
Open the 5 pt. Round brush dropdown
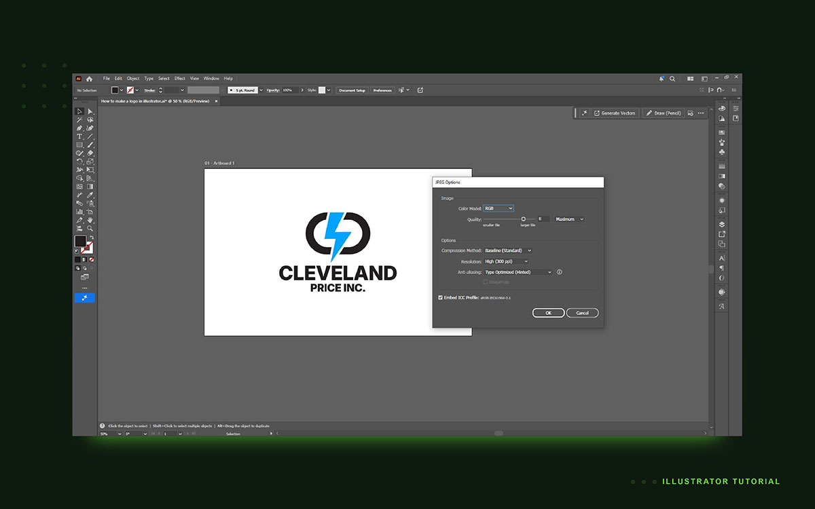coord(261,90)
